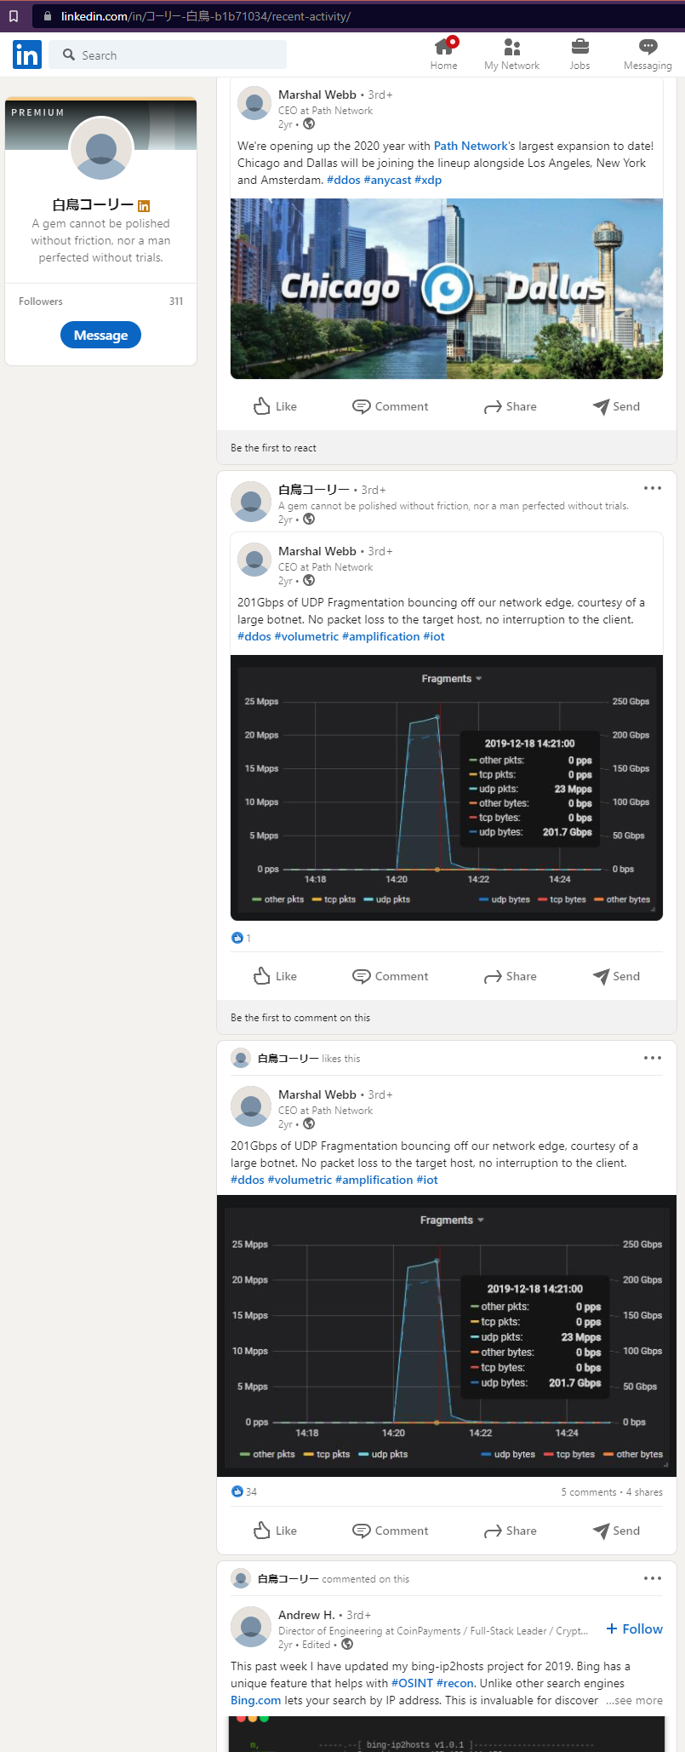Open the Chicago Dallas post image
685x1752 pixels.
(x=446, y=288)
